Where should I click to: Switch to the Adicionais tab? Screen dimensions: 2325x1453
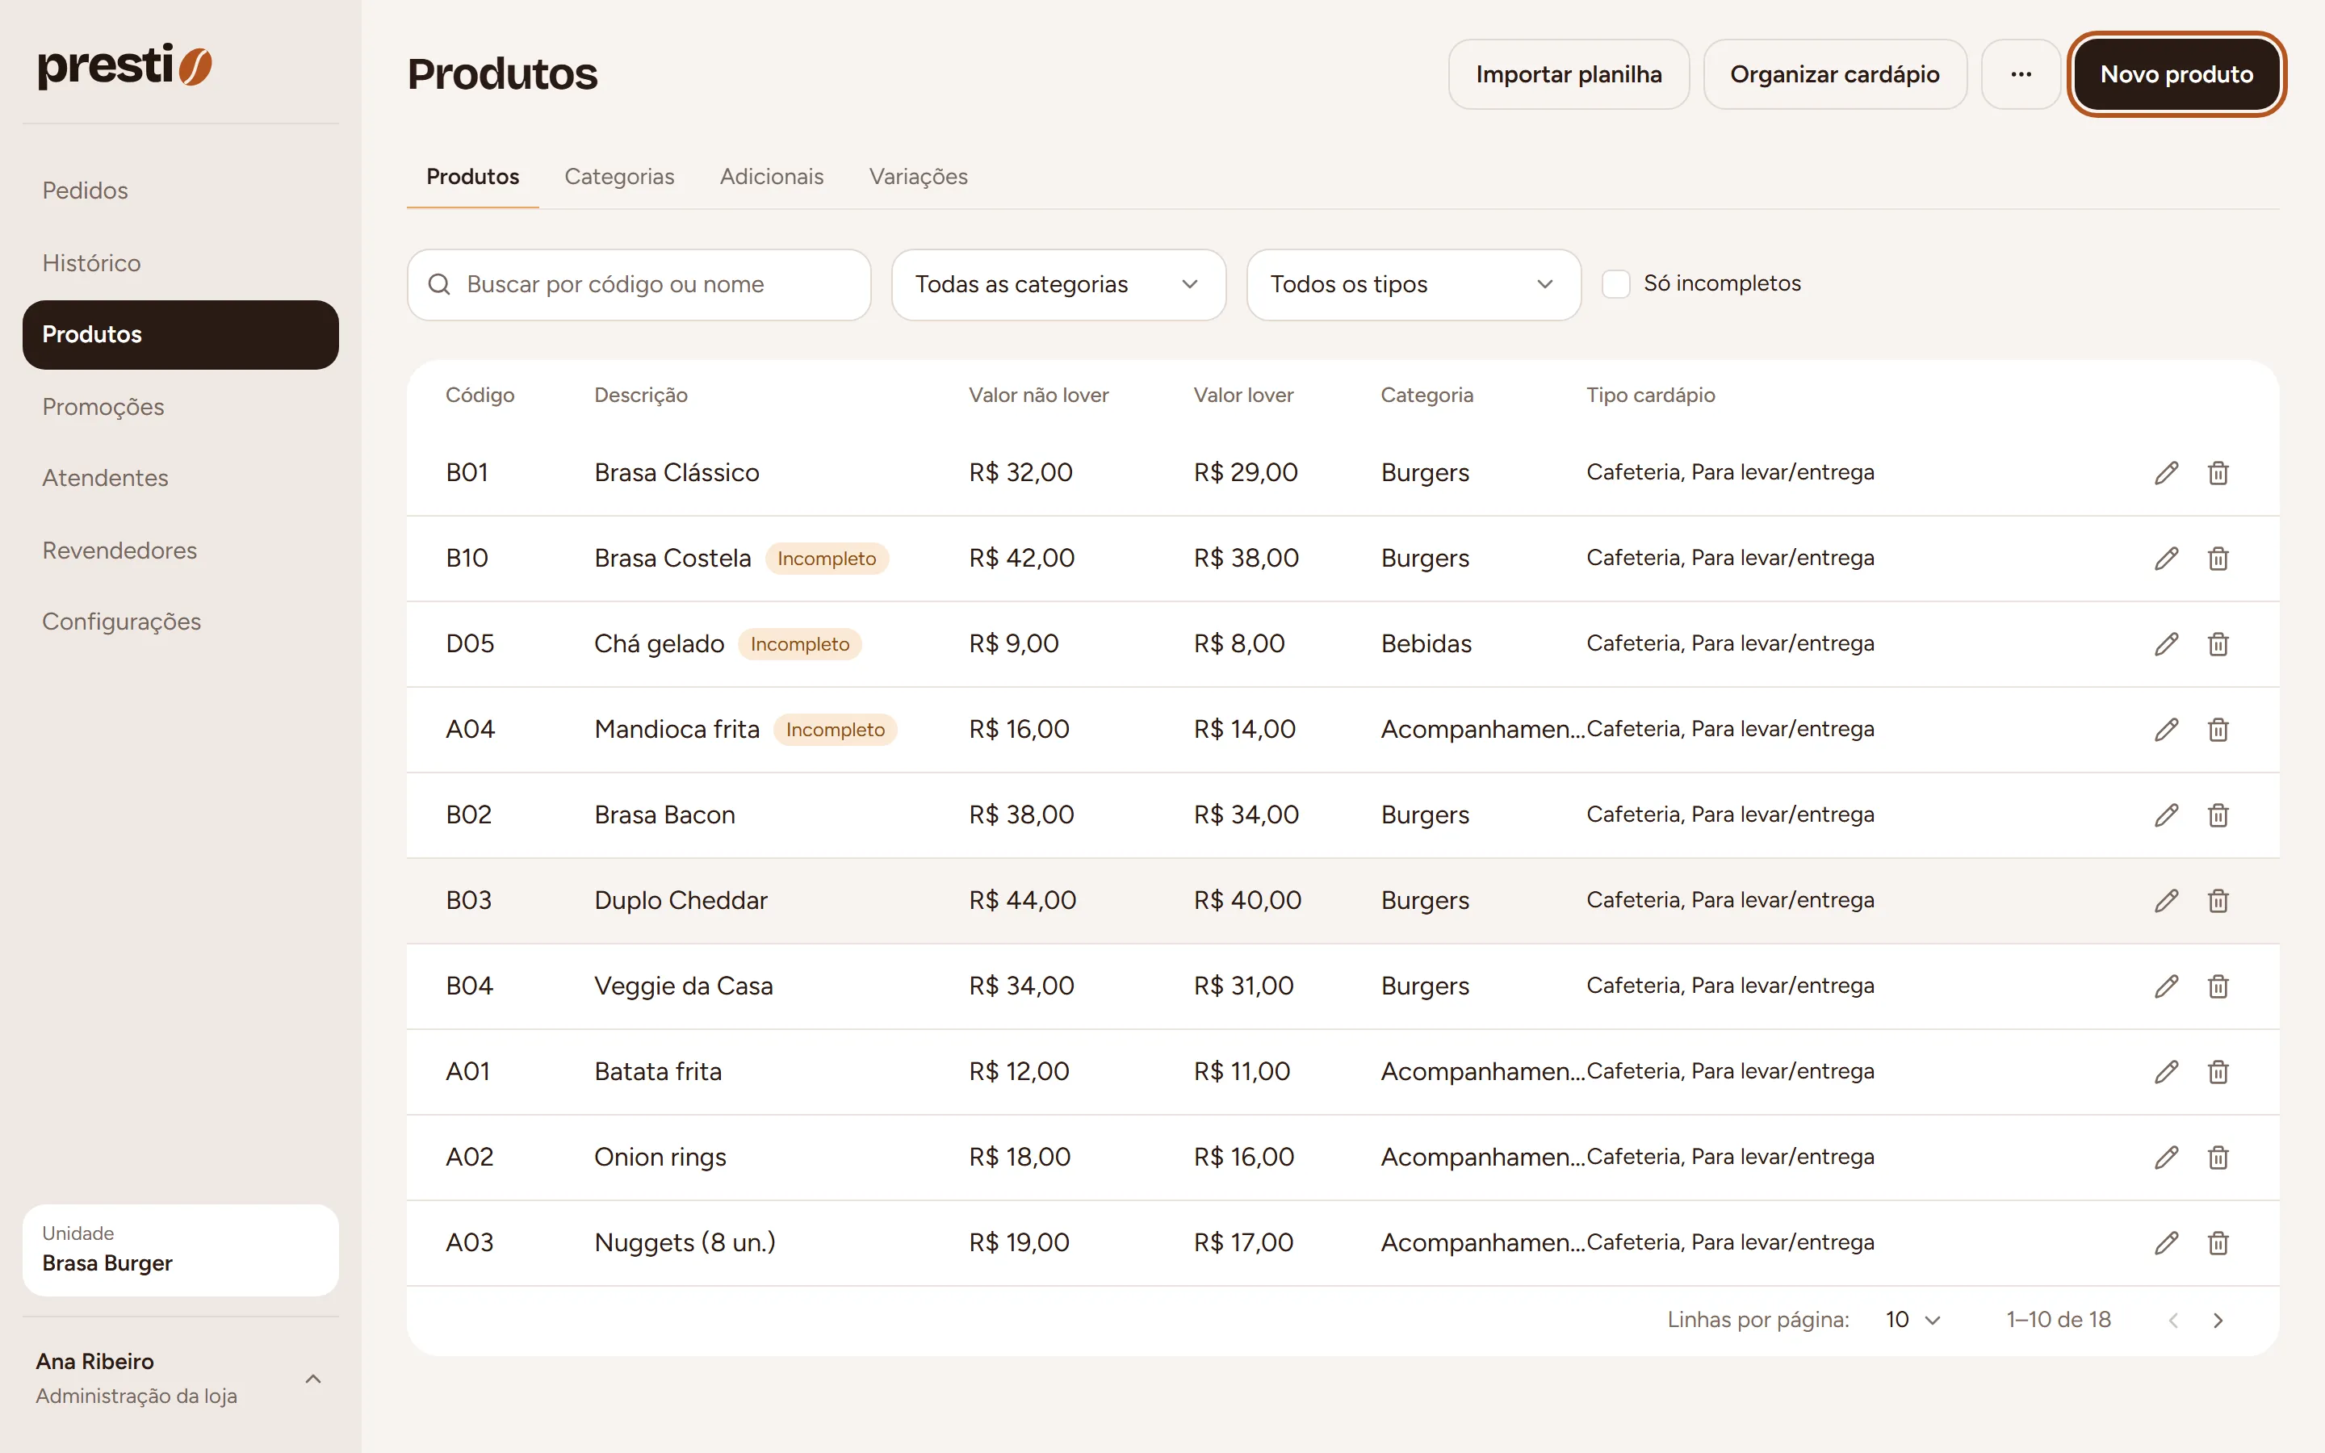[772, 177]
